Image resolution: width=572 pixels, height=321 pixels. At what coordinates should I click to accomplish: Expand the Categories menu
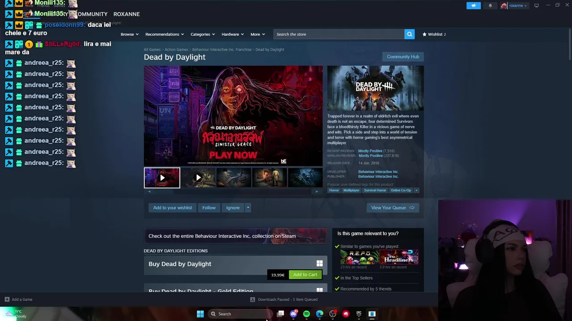point(202,34)
